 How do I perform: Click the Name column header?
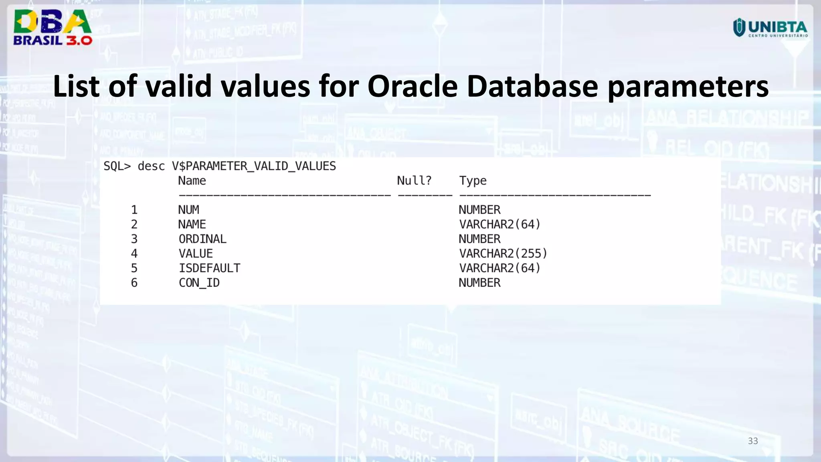pyautogui.click(x=192, y=181)
